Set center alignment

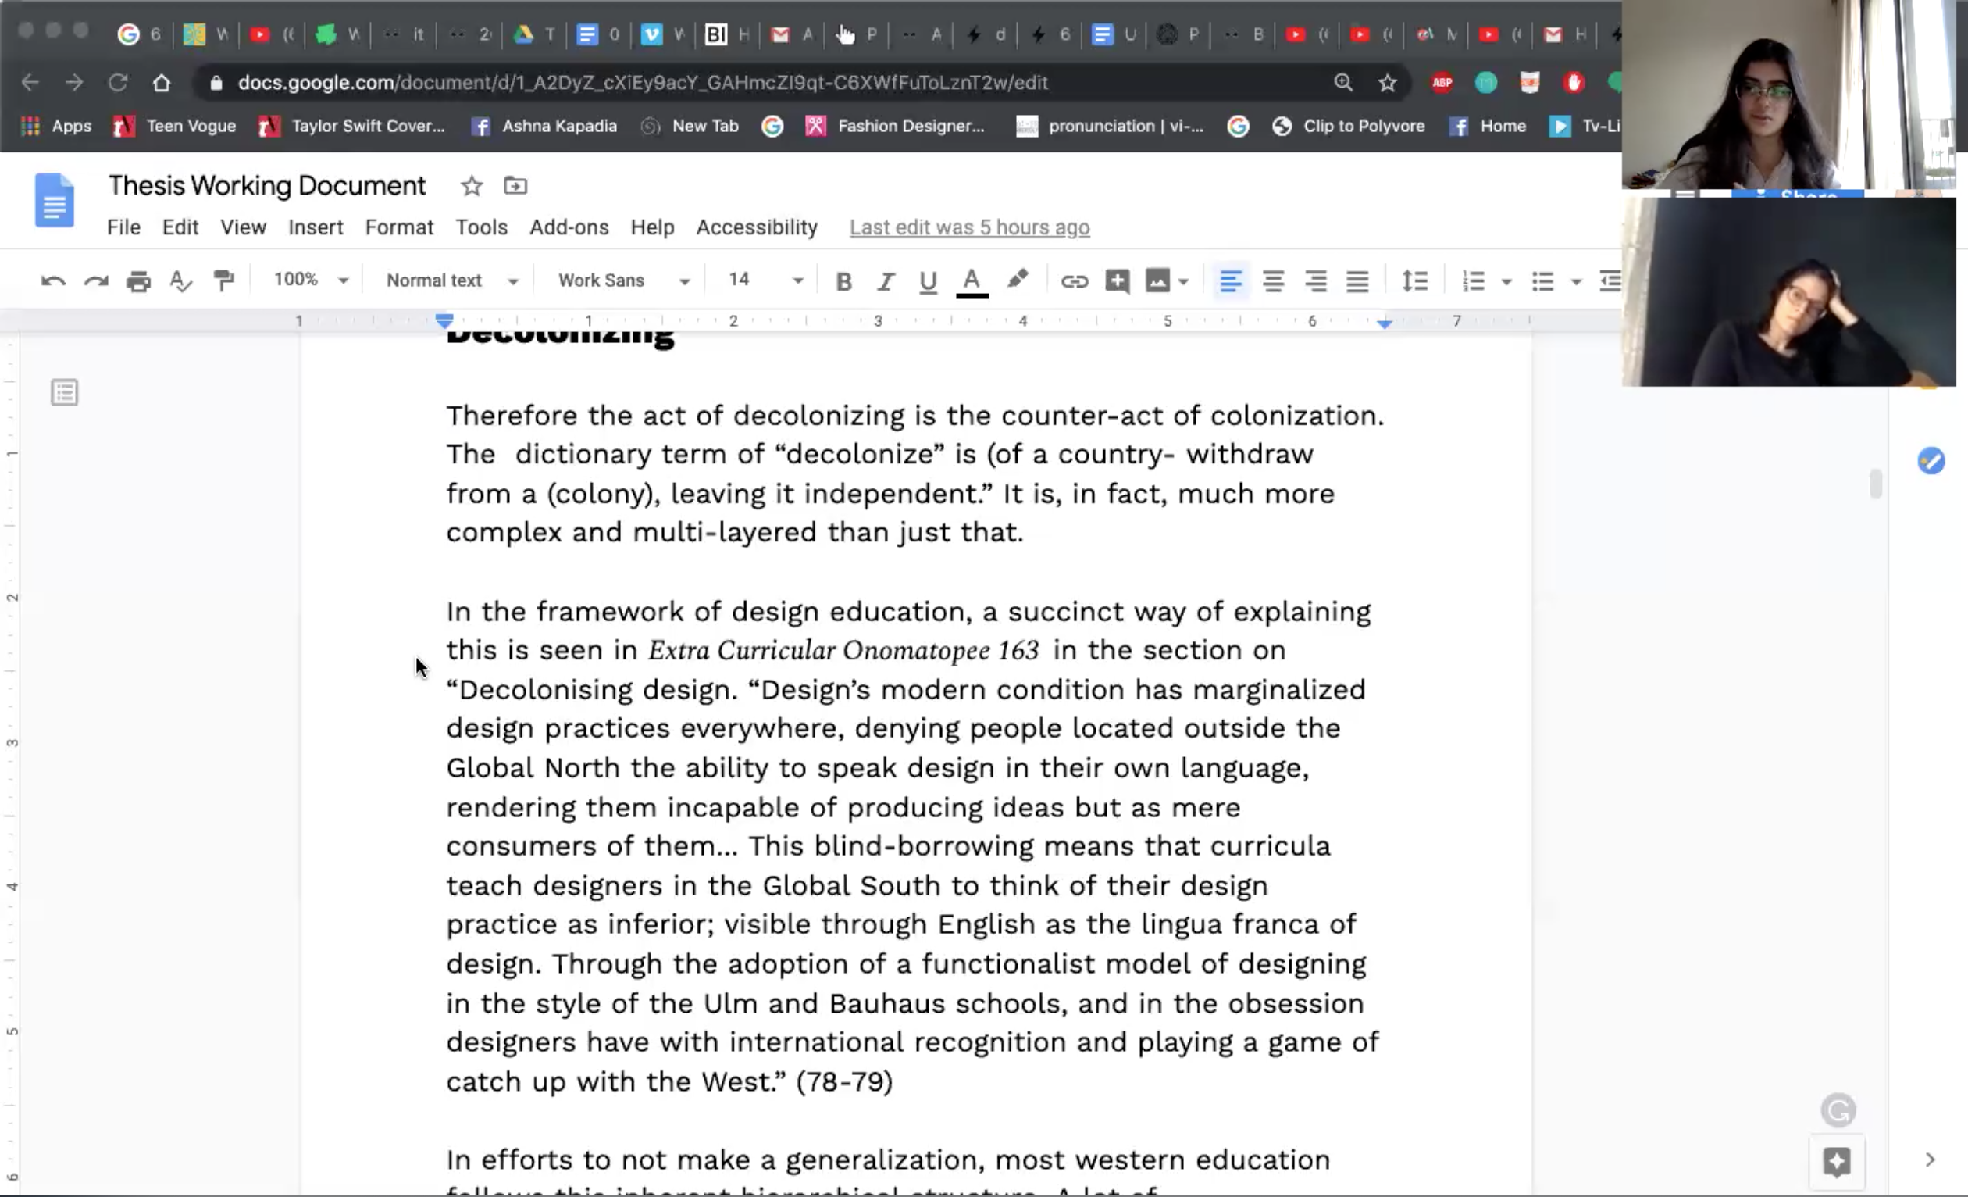[1273, 281]
